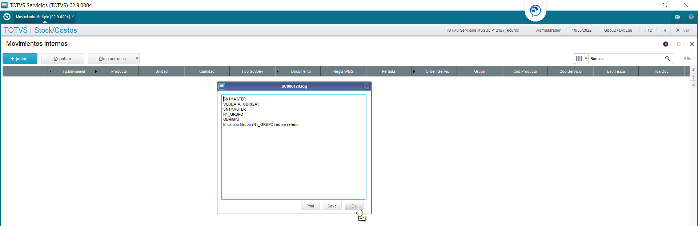Click the Tipo Sol/Dev column header
The height and width of the screenshot is (226, 698).
tap(252, 71)
